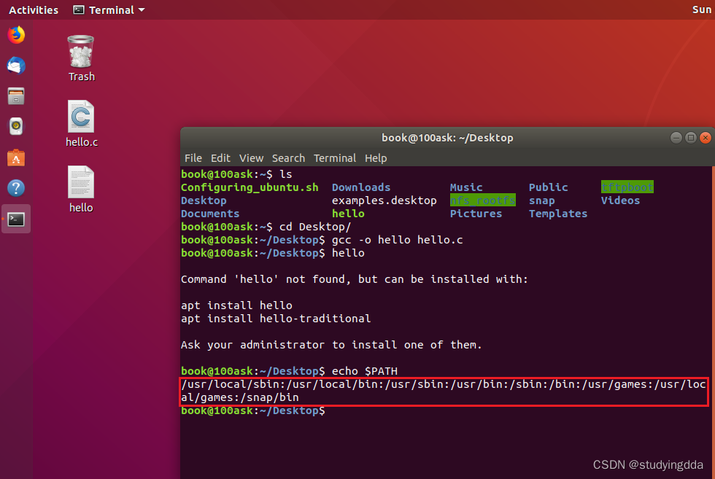The width and height of the screenshot is (715, 479).
Task: Click the terminal icon in top bar
Action: pyautogui.click(x=79, y=9)
